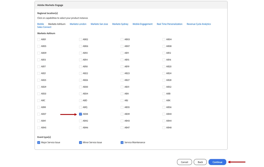
Task: Toggle Service Maintenance event type
Action: point(122,142)
